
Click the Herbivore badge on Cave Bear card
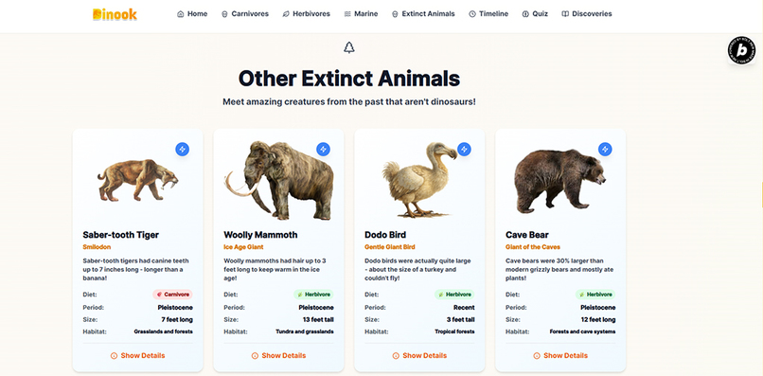595,295
